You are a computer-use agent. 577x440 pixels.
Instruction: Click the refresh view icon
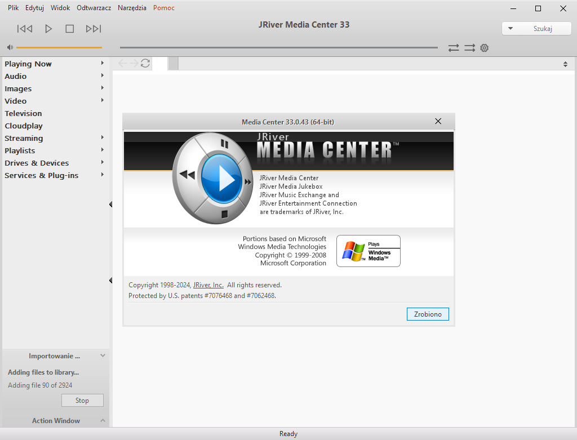[x=145, y=63]
